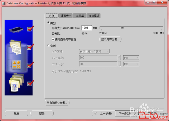Open the PGA unit MB dropdown
The width and height of the screenshot is (169, 121).
tap(131, 64)
